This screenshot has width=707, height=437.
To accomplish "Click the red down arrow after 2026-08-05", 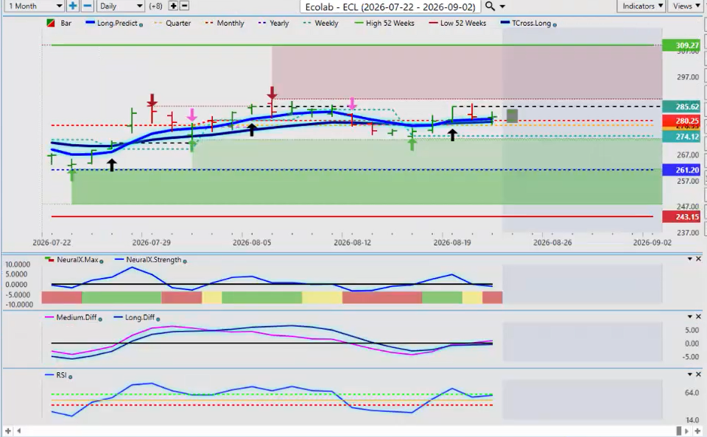I will tap(272, 93).
